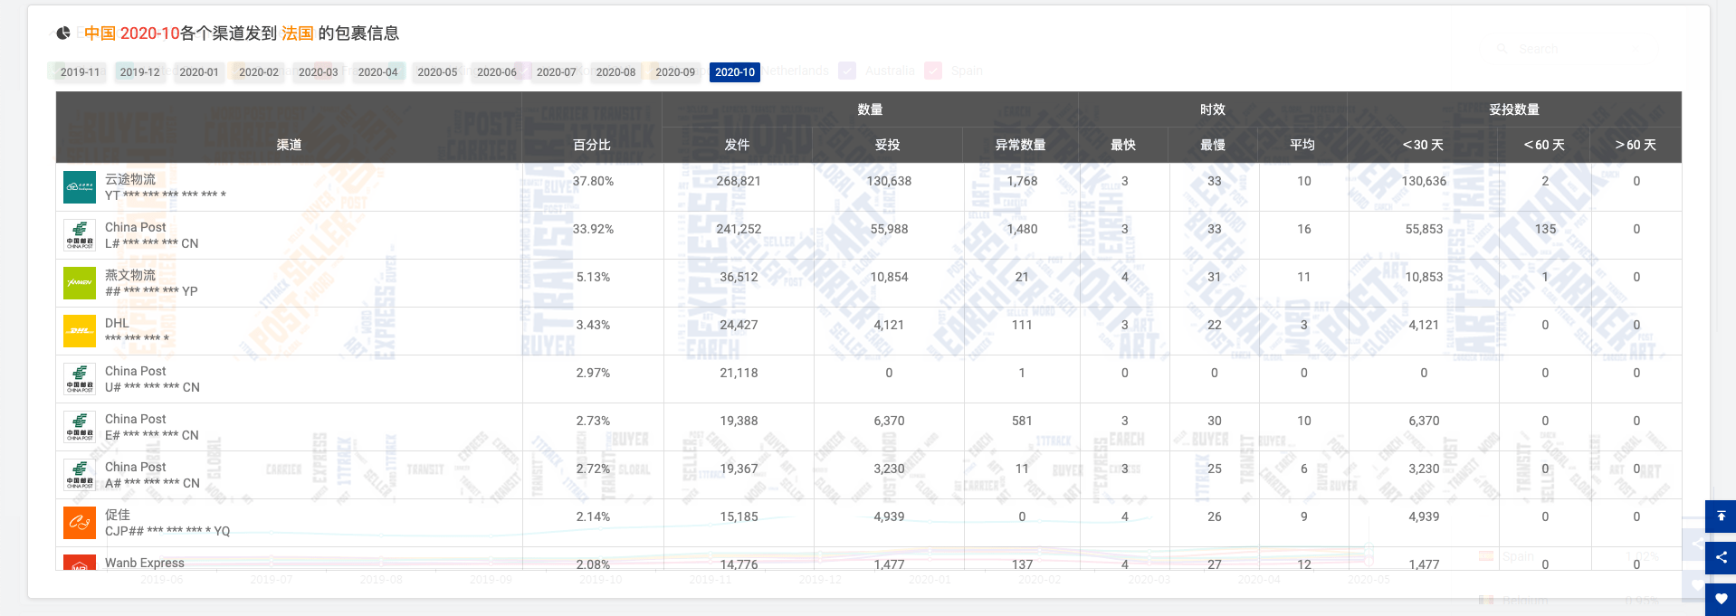This screenshot has height=616, width=1736.
Task: Click the >60 天 column header
Action: pos(1636,145)
